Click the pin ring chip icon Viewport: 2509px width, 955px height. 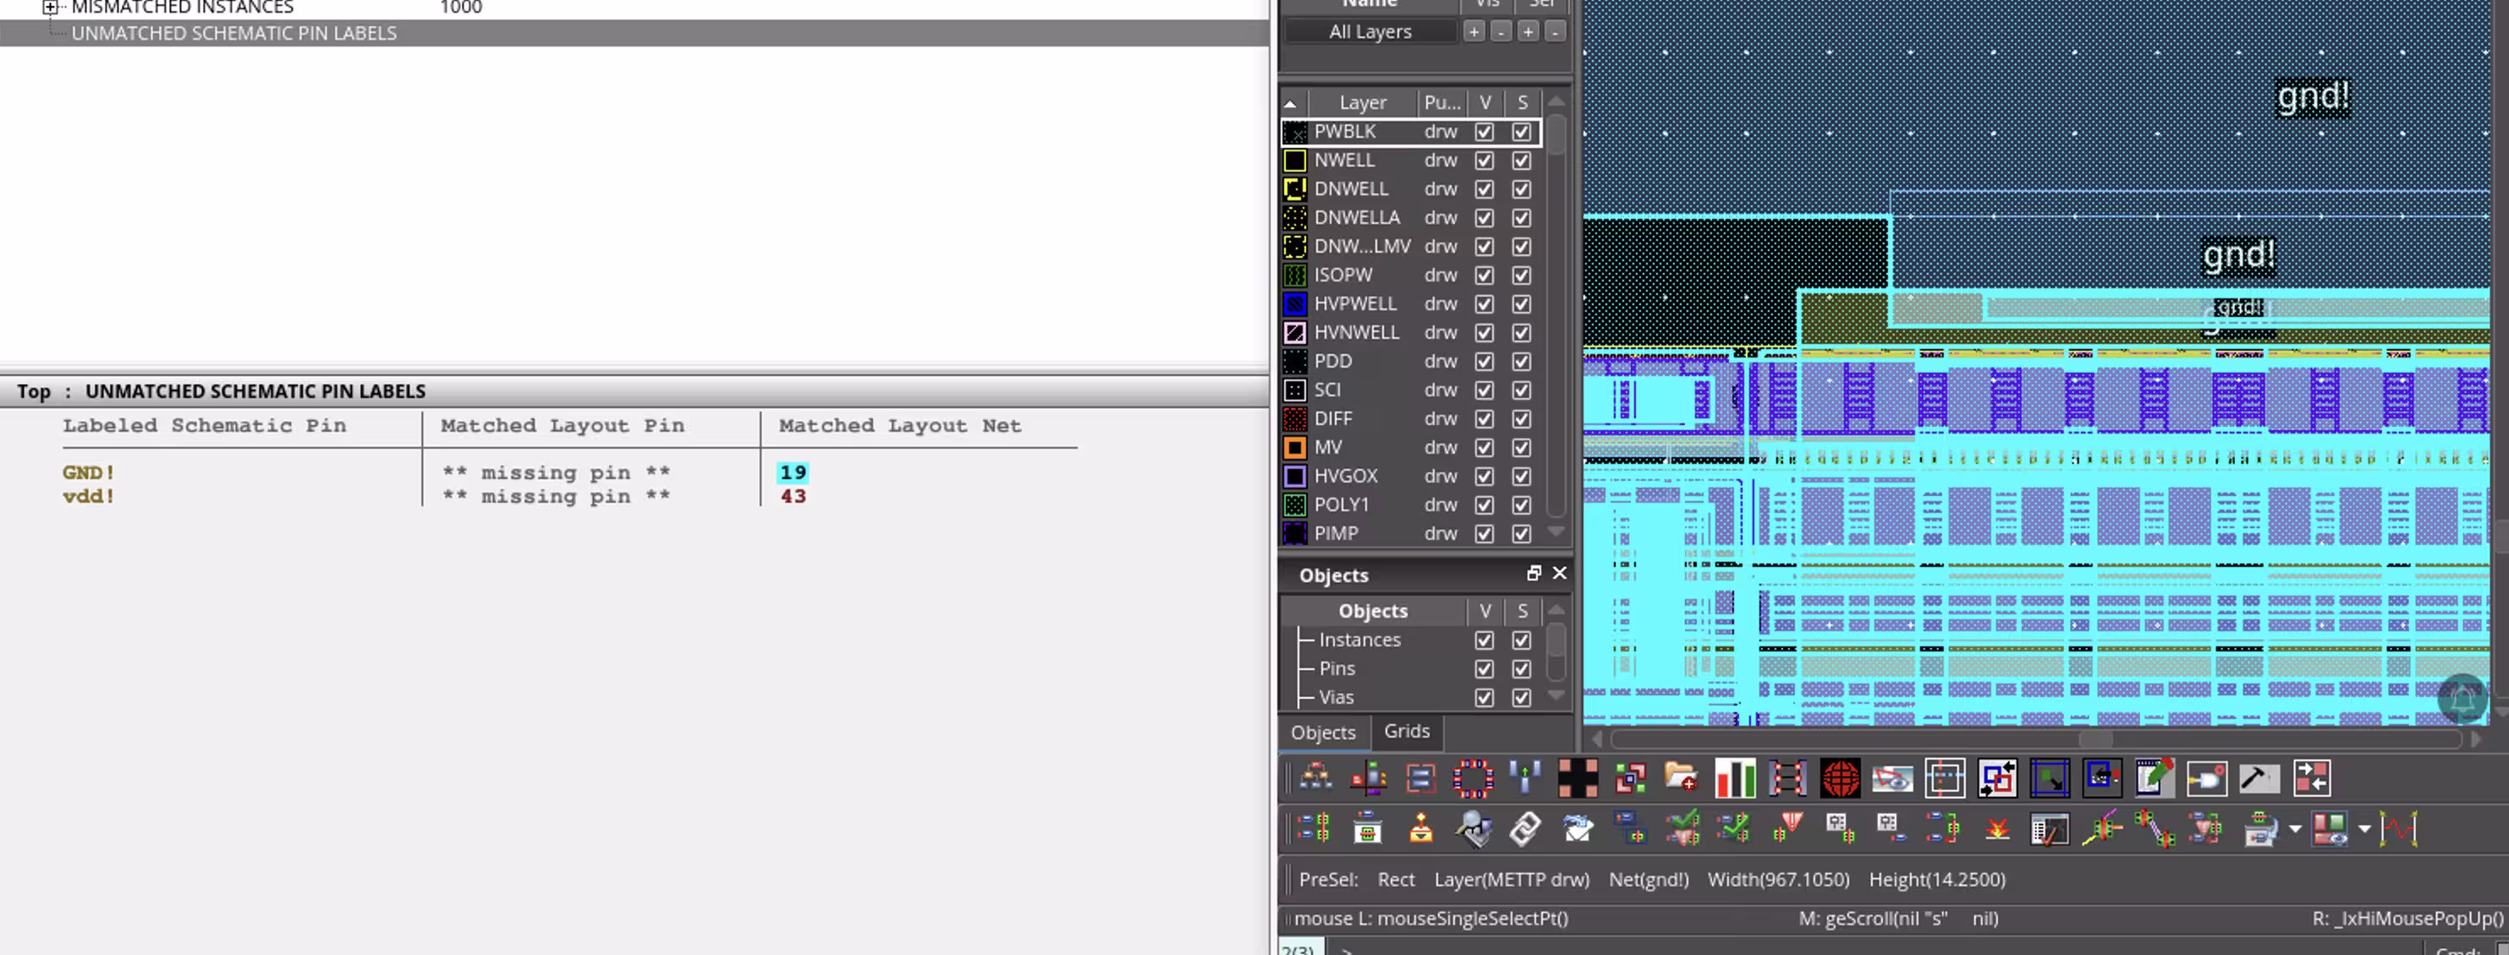pyautogui.click(x=1473, y=778)
